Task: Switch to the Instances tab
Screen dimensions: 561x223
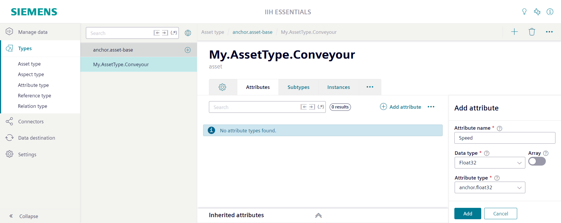Action: pyautogui.click(x=338, y=87)
